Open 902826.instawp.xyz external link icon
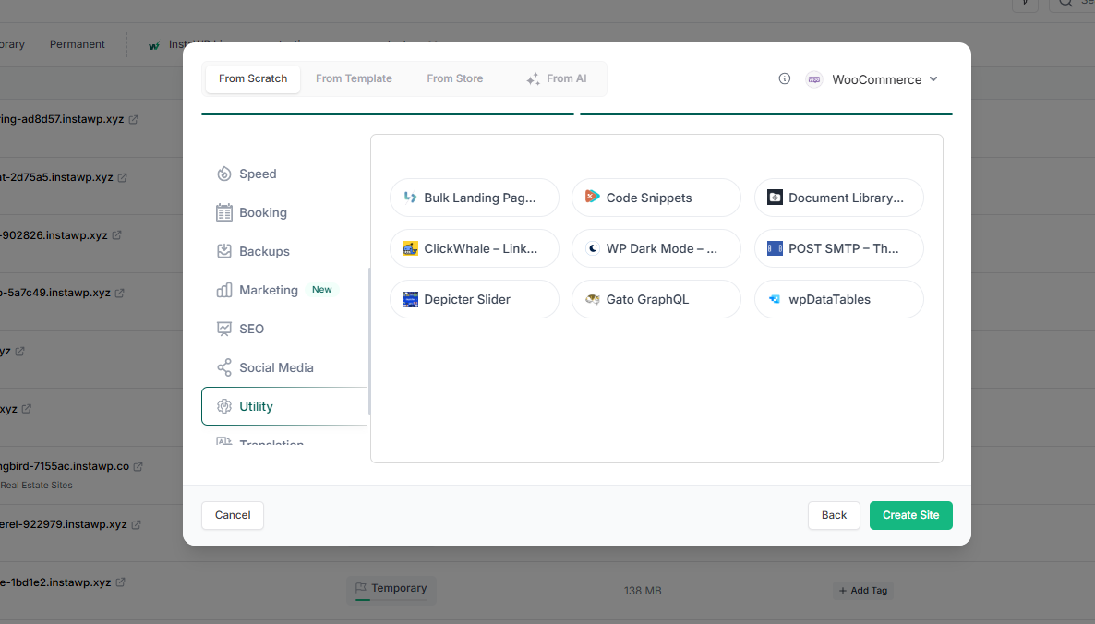The image size is (1095, 624). pos(116,235)
